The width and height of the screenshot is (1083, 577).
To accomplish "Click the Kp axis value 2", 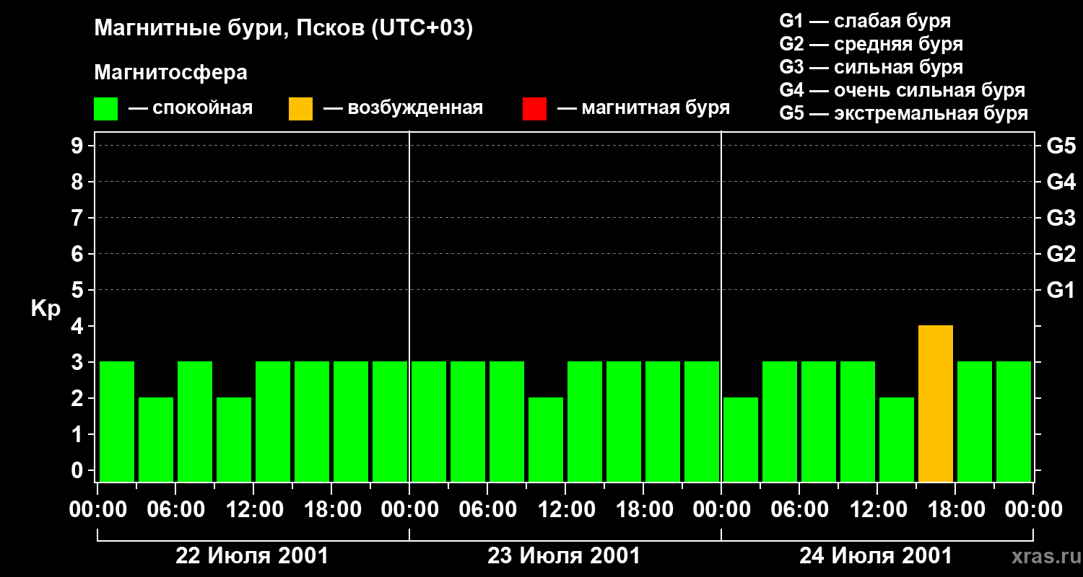I will [x=79, y=398].
